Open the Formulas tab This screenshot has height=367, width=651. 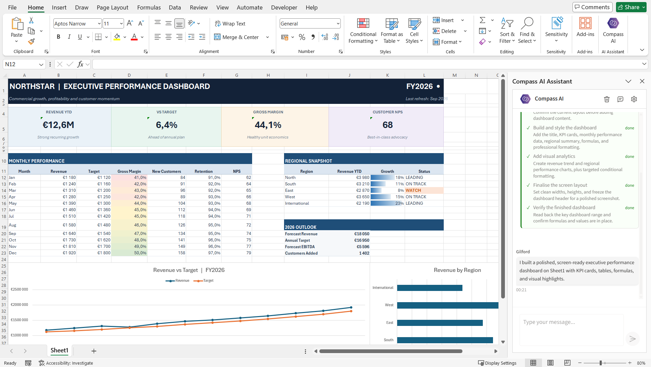pos(149,7)
